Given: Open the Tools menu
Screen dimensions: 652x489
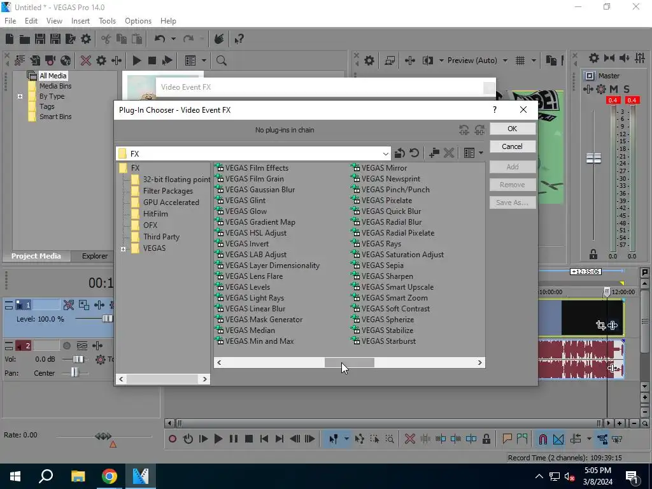Looking at the screenshot, I should [107, 21].
